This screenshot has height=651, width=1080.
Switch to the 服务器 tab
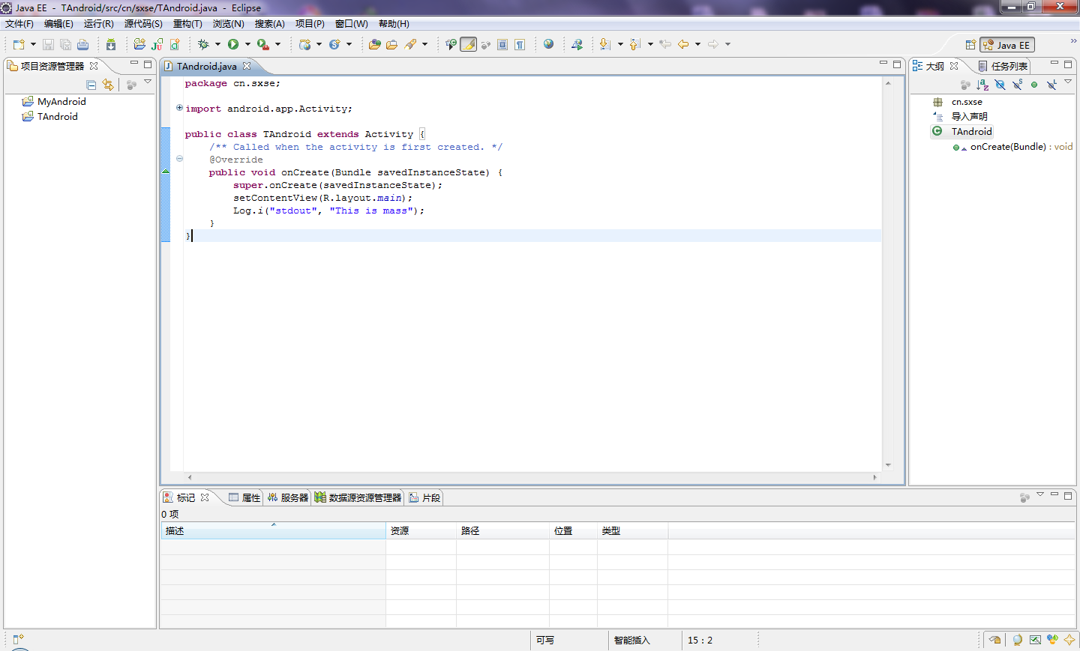(288, 497)
